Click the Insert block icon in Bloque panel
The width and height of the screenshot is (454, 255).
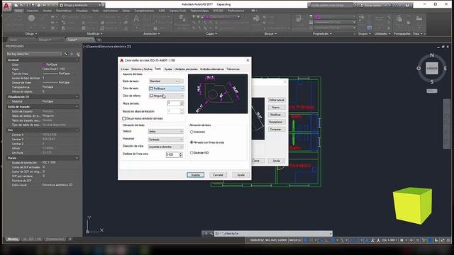pyautogui.click(x=256, y=19)
